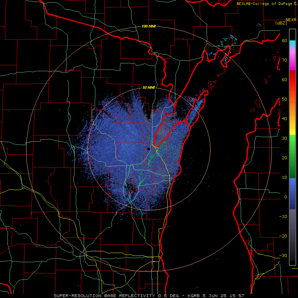298x298 pixels.
Task: Click the "NEXLAB-College of DuPage" header text
Action: tap(265, 4)
